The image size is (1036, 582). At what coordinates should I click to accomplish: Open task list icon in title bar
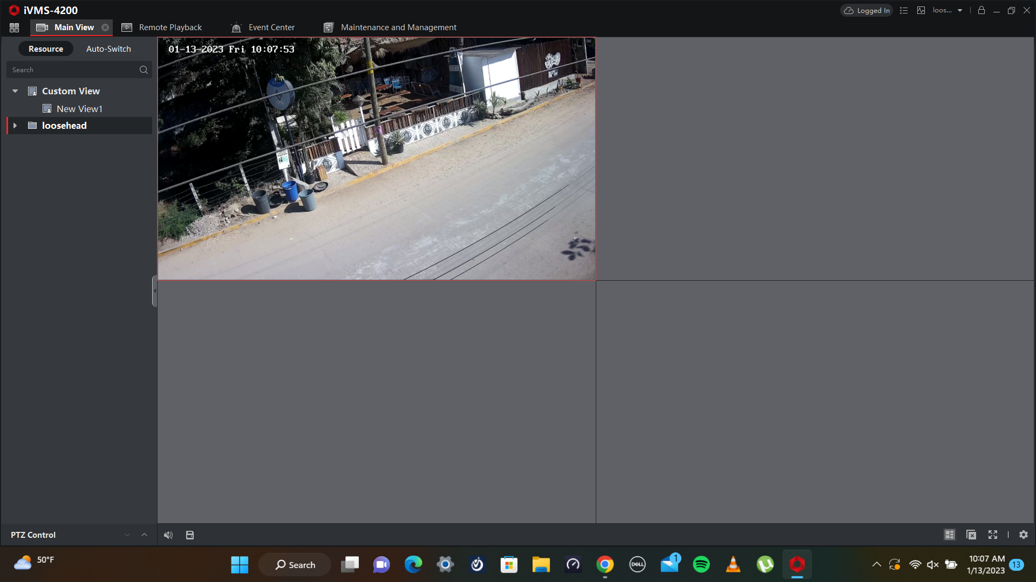point(904,10)
